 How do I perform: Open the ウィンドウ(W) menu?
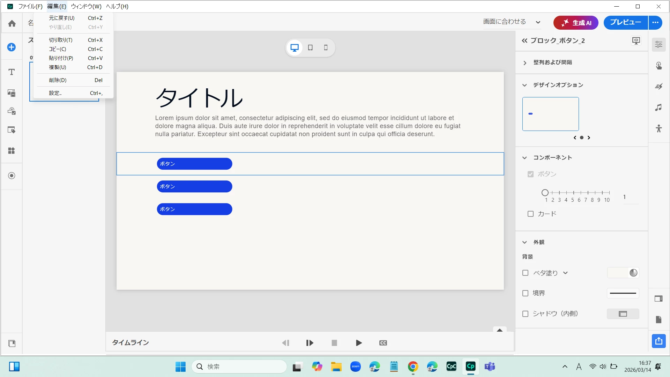[86, 6]
